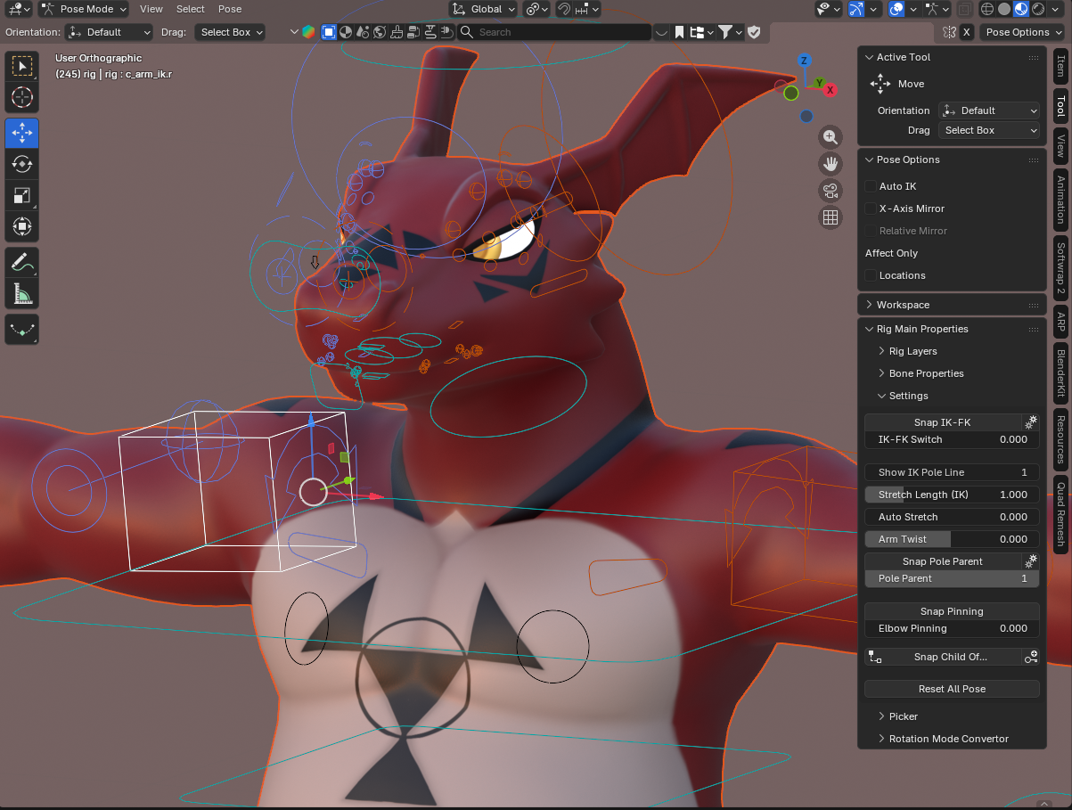Adjust the Arm Twist slider
1072x810 pixels.
(952, 539)
